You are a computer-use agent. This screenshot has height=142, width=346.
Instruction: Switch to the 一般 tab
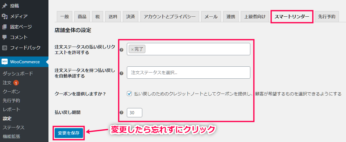[x=65, y=17]
